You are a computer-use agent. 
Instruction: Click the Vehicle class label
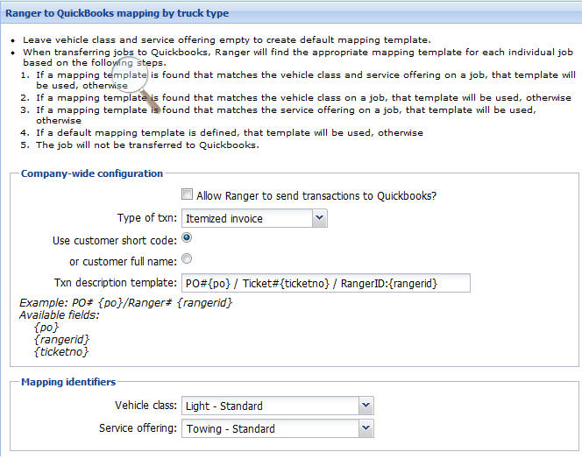(x=145, y=406)
